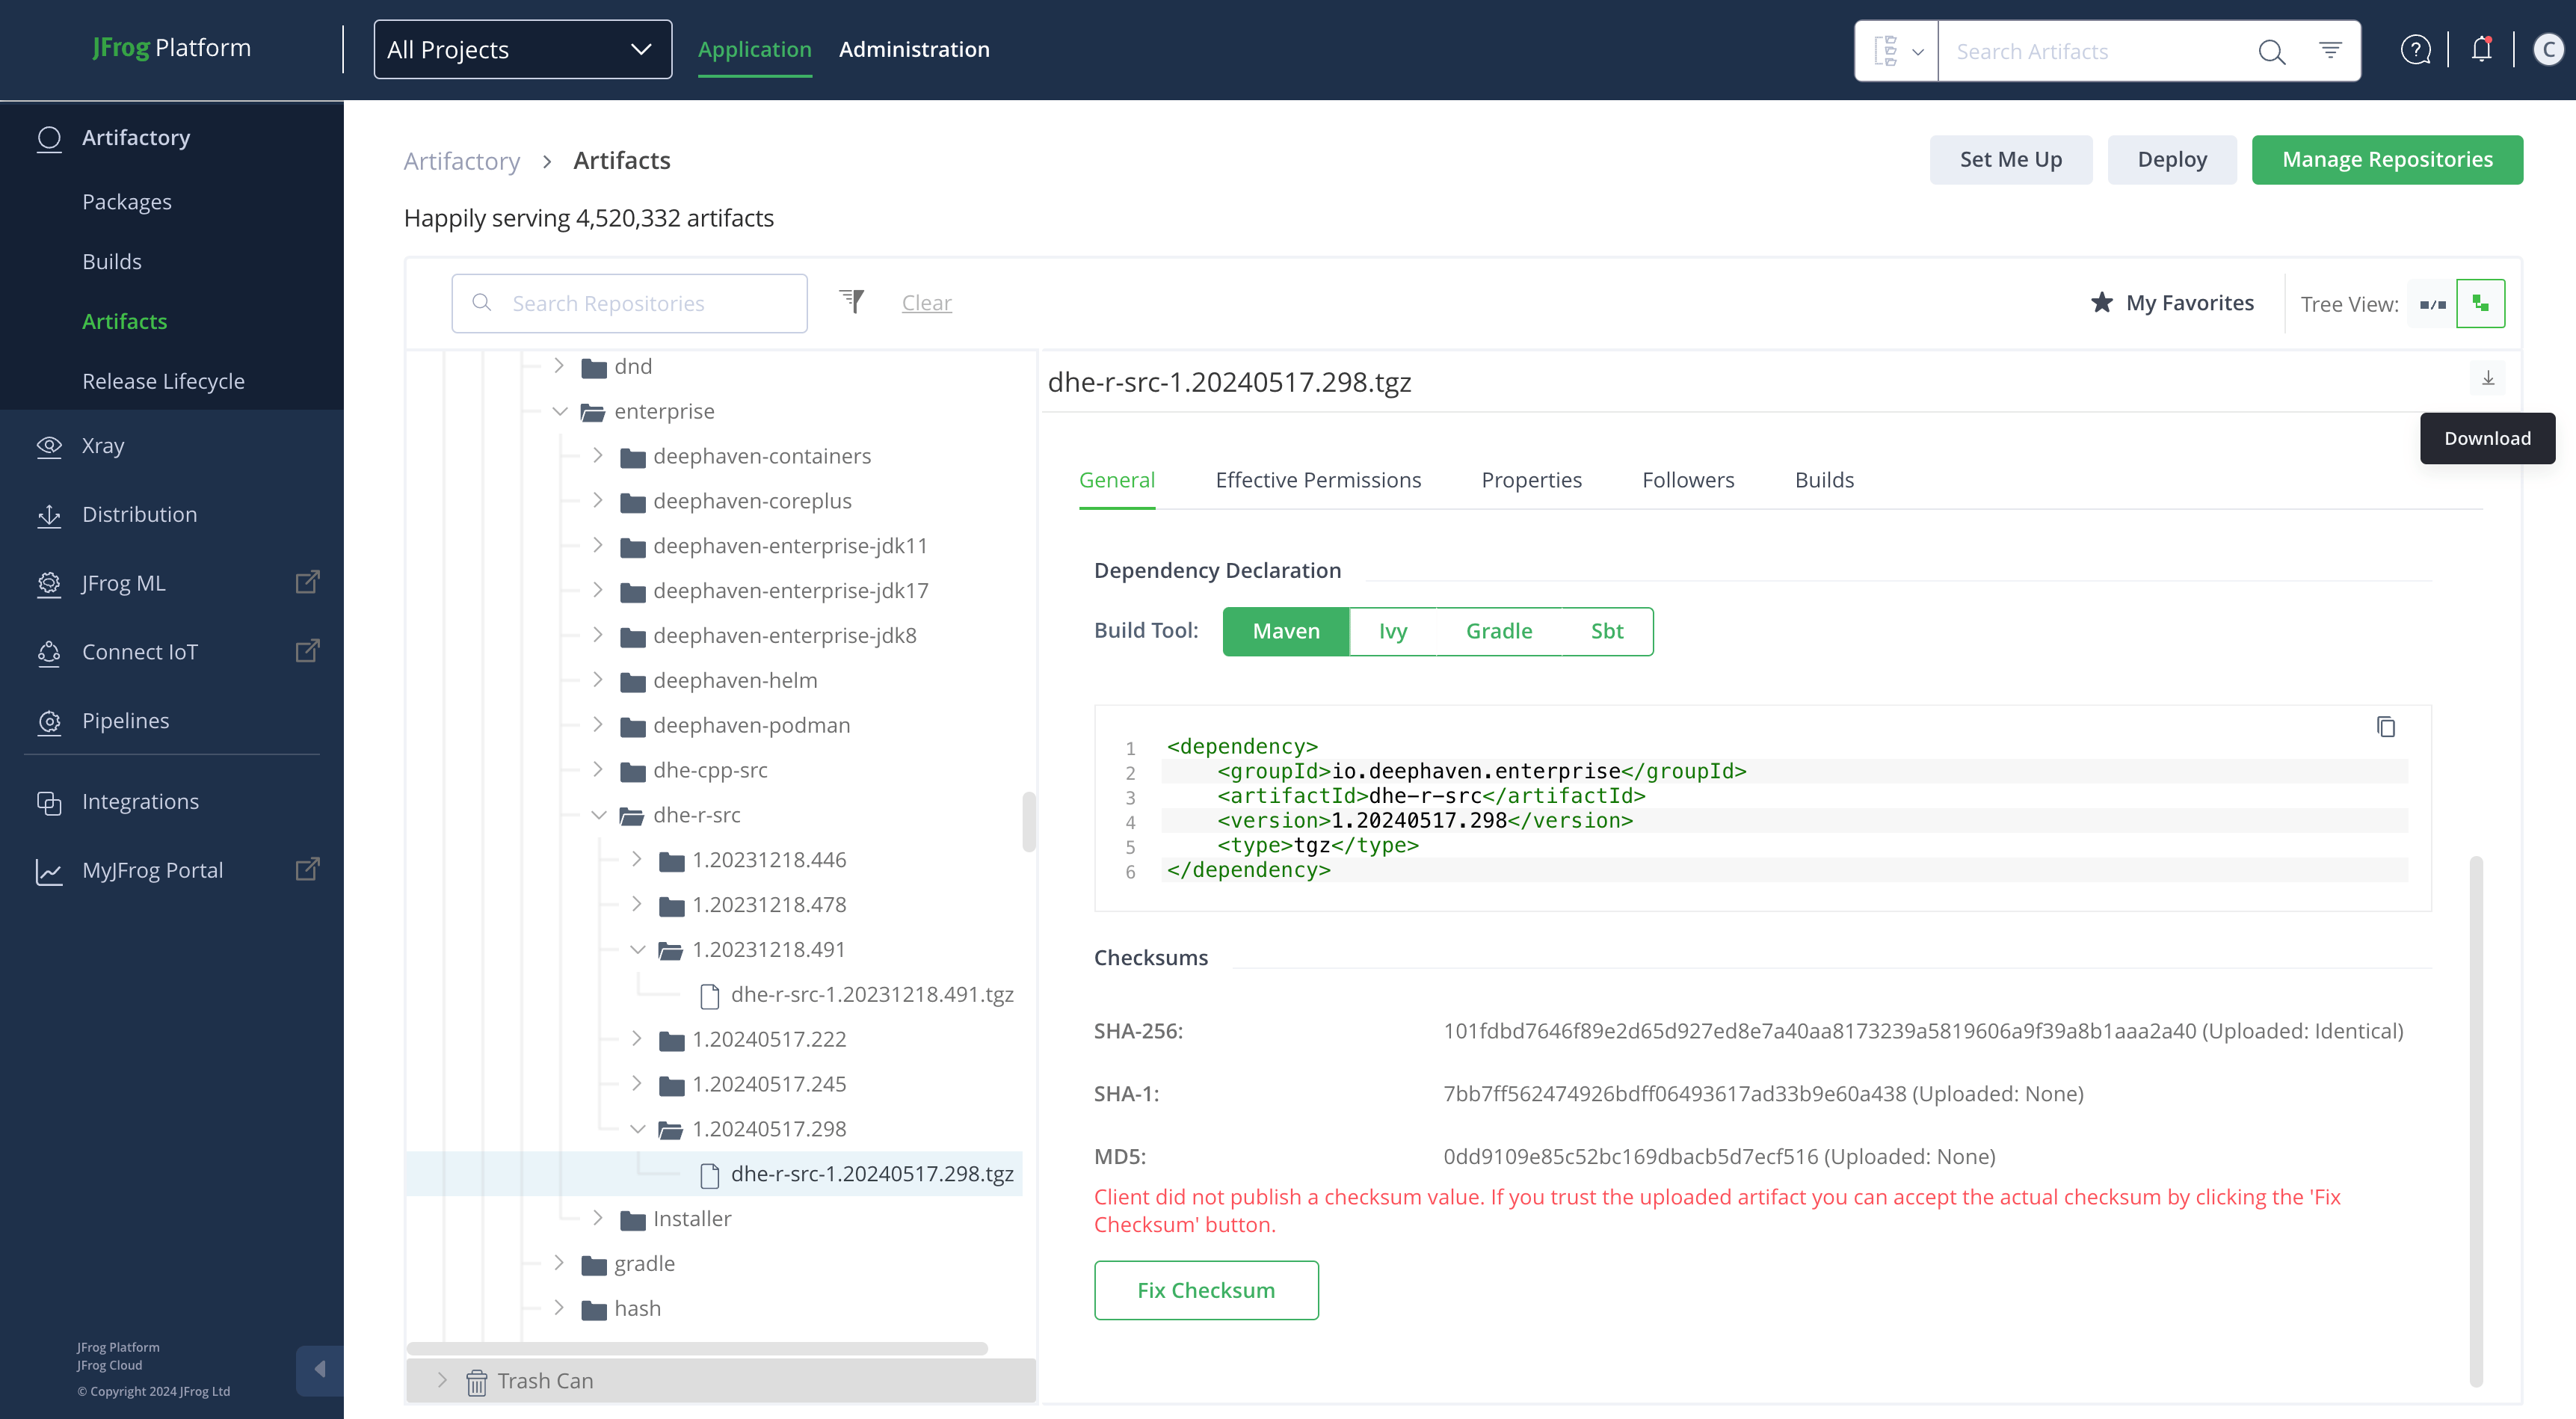This screenshot has height=1419, width=2576.
Task: Click the search magnifier in Search Artifacts
Action: tap(2271, 51)
